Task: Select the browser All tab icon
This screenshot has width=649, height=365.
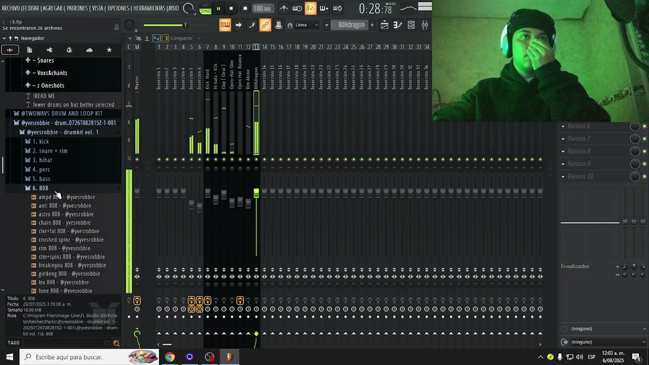Action: coord(10,50)
